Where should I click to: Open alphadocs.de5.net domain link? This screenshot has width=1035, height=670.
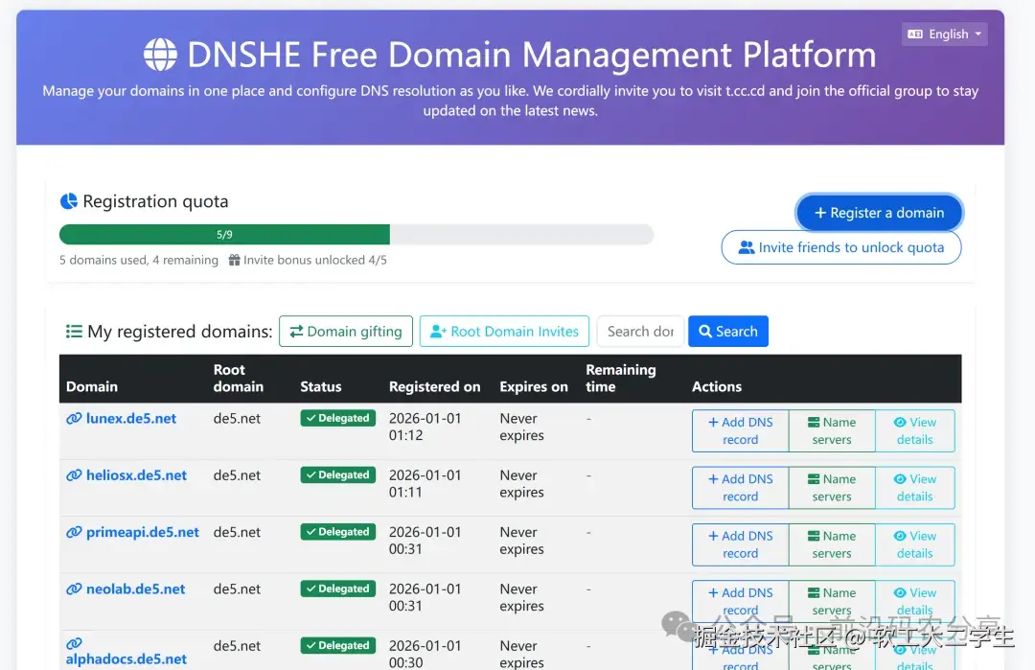[126, 658]
